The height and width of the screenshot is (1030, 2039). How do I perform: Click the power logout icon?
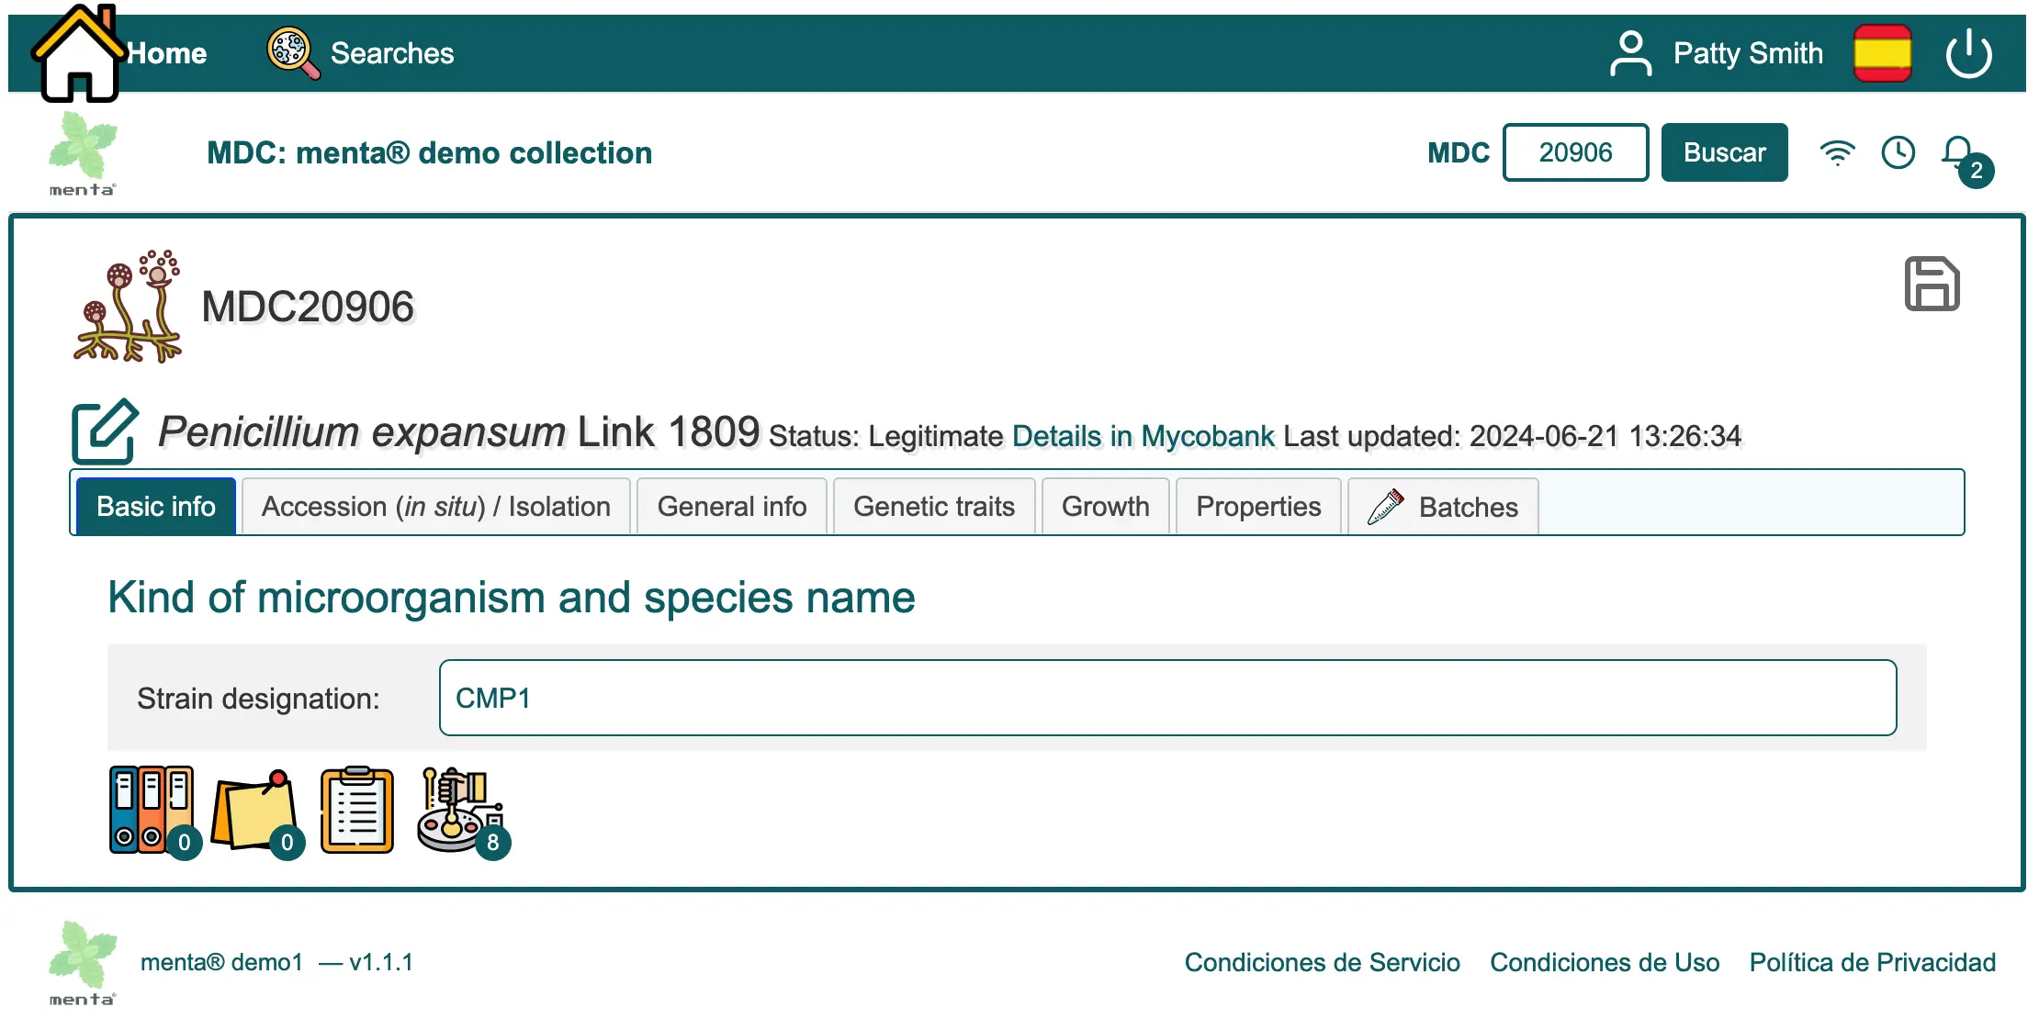coord(1967,54)
